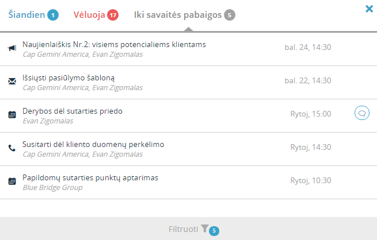The image size is (377, 240).
Task: Click the funnel filter icon
Action: coord(204,229)
